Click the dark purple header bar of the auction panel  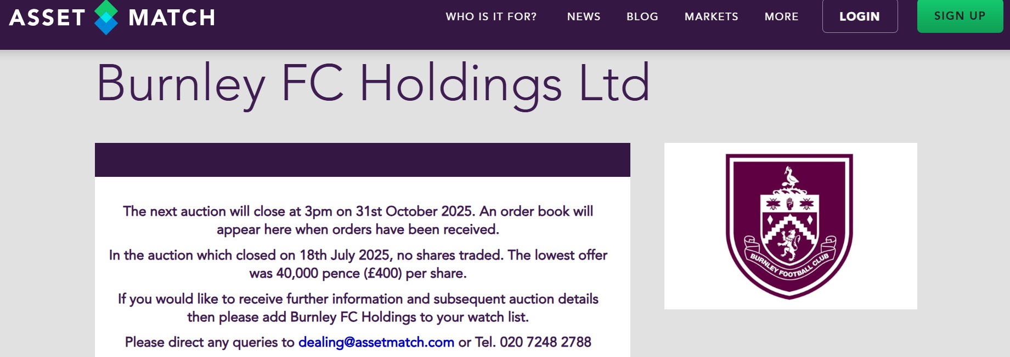362,159
